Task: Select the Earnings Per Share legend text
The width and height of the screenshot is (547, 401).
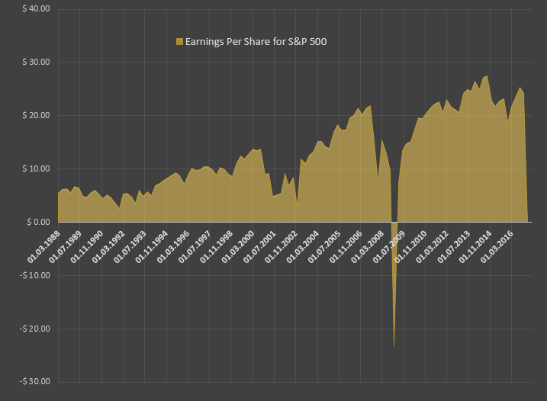Action: click(x=256, y=42)
